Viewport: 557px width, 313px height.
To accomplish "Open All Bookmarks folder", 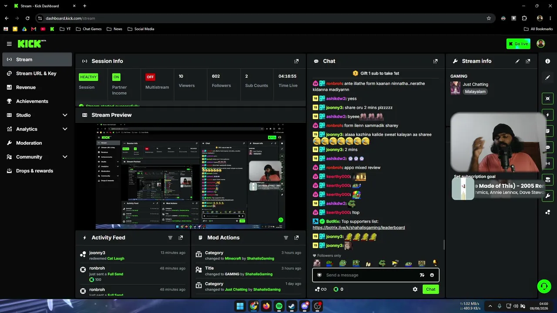I will [x=538, y=29].
